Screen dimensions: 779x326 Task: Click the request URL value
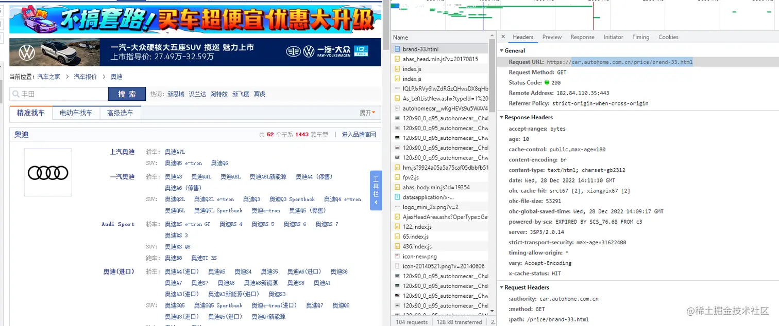coord(620,62)
